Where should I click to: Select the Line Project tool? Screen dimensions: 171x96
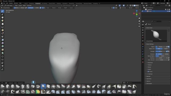point(2,37)
